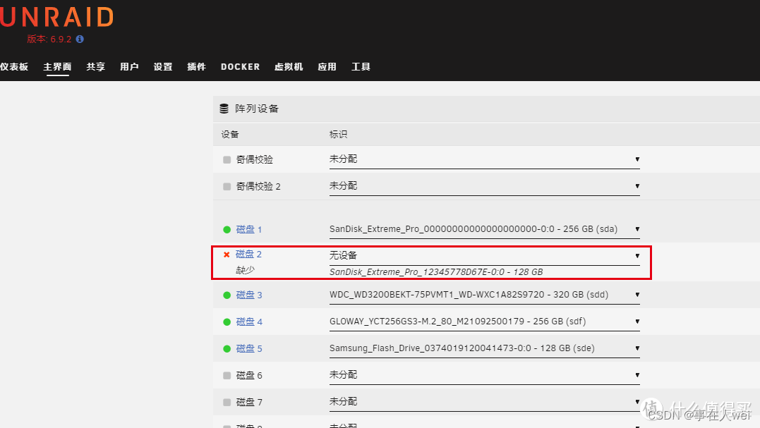Open 磁盘 2 link
The width and height of the screenshot is (760, 428).
tap(248, 254)
